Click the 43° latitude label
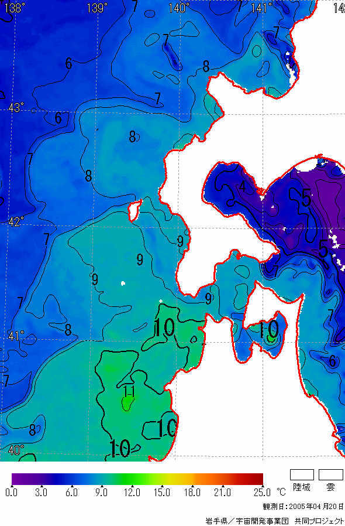345x526 pixels. click(16, 108)
